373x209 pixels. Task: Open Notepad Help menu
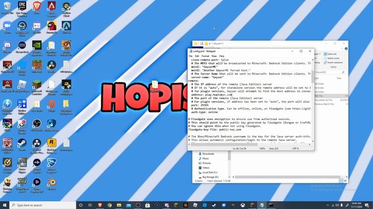coord(221,56)
